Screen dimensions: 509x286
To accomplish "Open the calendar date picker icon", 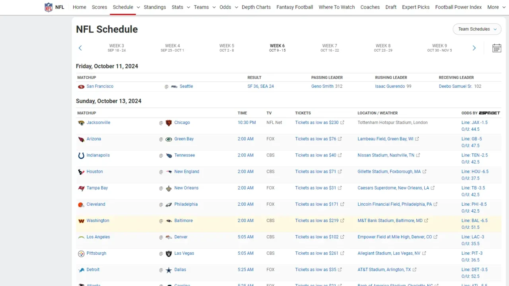I will coord(497,48).
